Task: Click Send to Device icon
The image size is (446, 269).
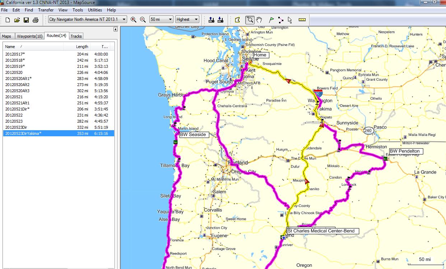Action: pos(212,20)
